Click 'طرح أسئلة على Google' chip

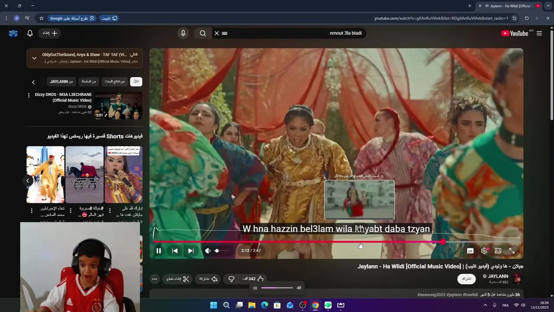coord(72,18)
